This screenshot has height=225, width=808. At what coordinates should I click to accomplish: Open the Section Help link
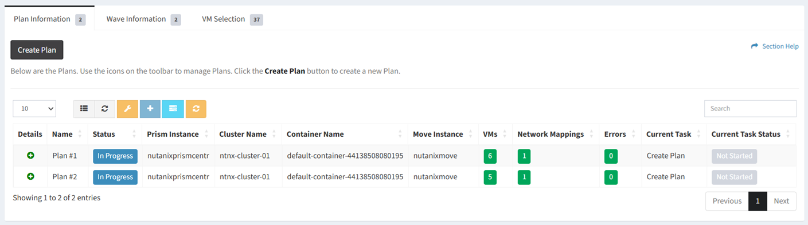775,46
